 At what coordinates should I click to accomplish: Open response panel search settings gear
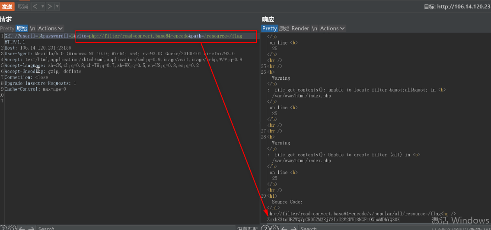pos(274,228)
